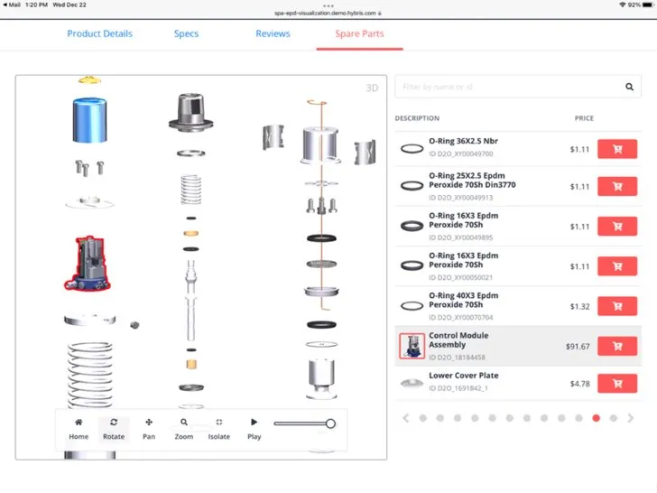
Task: Add O-Ring 36X2.5 Nbr to cart
Action: point(617,149)
